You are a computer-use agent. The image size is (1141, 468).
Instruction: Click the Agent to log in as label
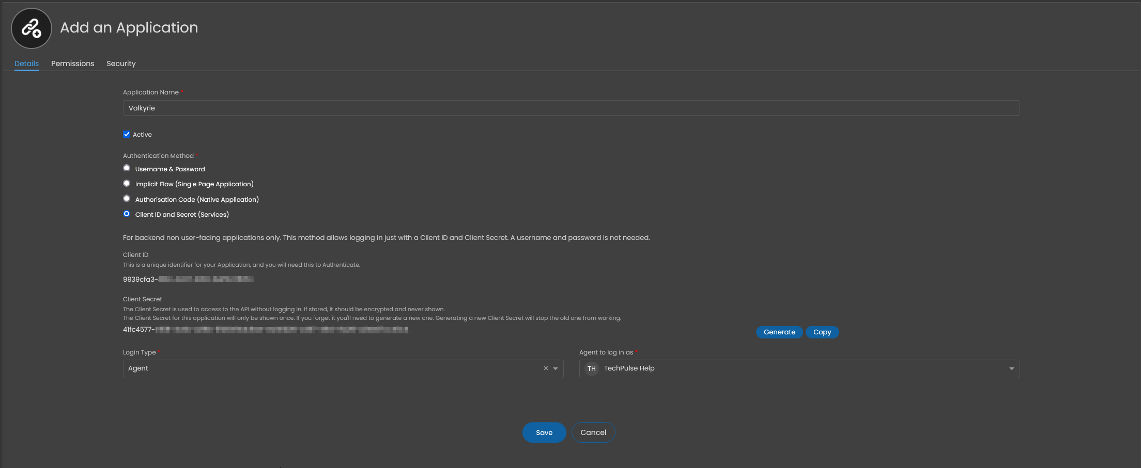tap(606, 352)
